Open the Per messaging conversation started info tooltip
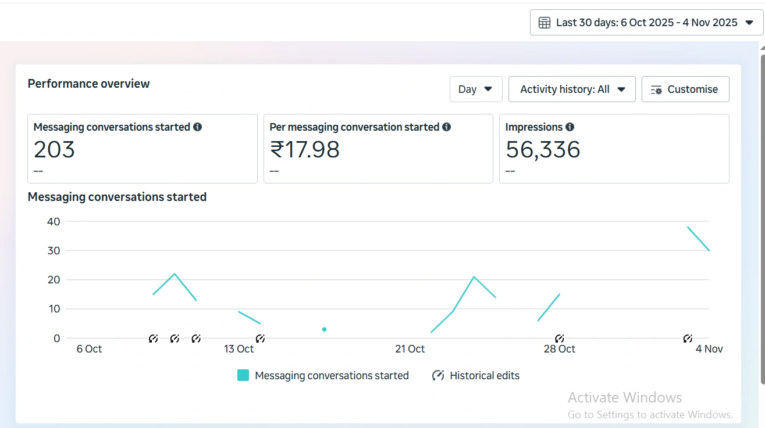The width and height of the screenshot is (765, 428). [x=446, y=127]
